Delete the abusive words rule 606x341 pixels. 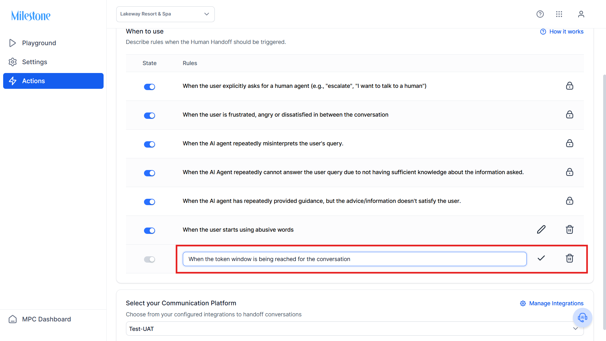[569, 230]
